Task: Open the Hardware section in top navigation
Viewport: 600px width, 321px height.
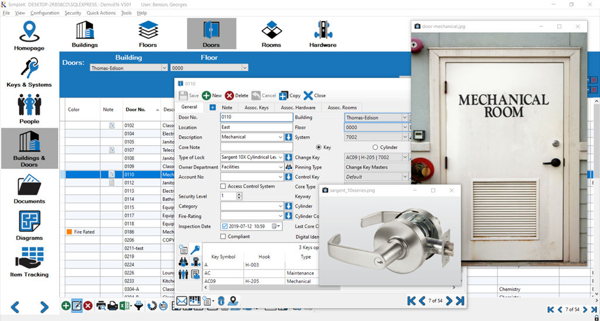Action: pyautogui.click(x=322, y=33)
